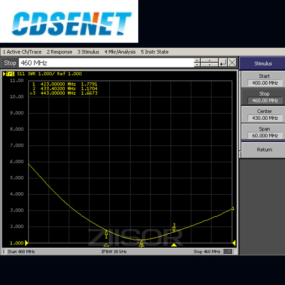
Task: Increase Stop value with small up stepper
Action: (x=197, y=61)
